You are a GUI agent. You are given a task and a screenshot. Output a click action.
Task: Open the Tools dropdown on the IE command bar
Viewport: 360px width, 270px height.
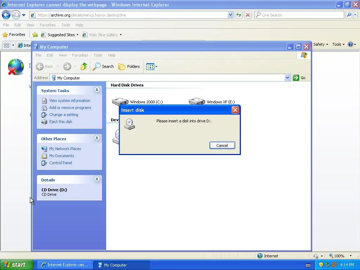click(339, 44)
